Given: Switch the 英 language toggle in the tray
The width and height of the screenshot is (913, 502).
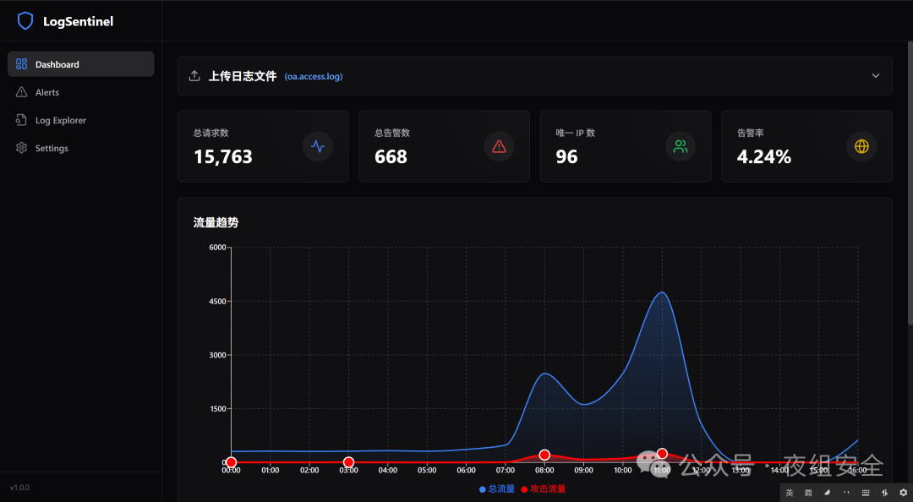Looking at the screenshot, I should 790,492.
